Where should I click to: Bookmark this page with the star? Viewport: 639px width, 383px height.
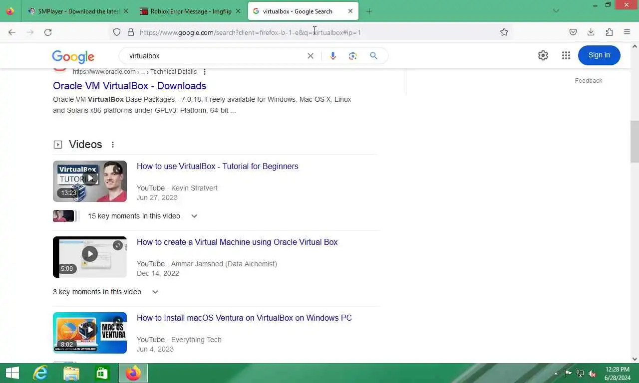504,32
